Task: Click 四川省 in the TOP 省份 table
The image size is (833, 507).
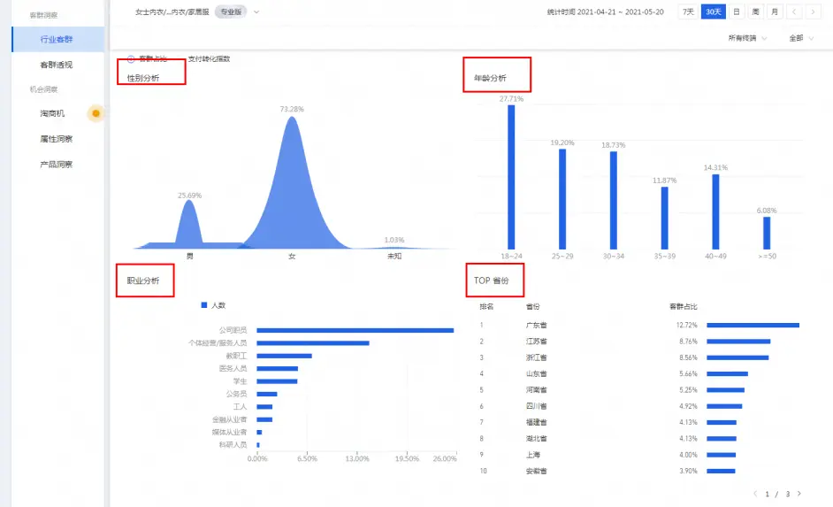Action: 537,406
